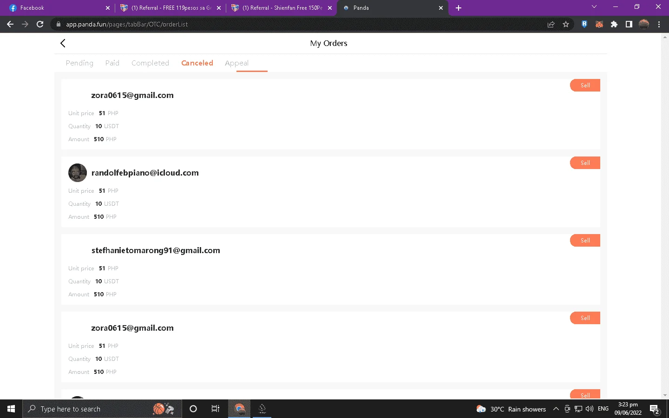The height and width of the screenshot is (418, 669).
Task: Reload the page
Action: click(40, 24)
